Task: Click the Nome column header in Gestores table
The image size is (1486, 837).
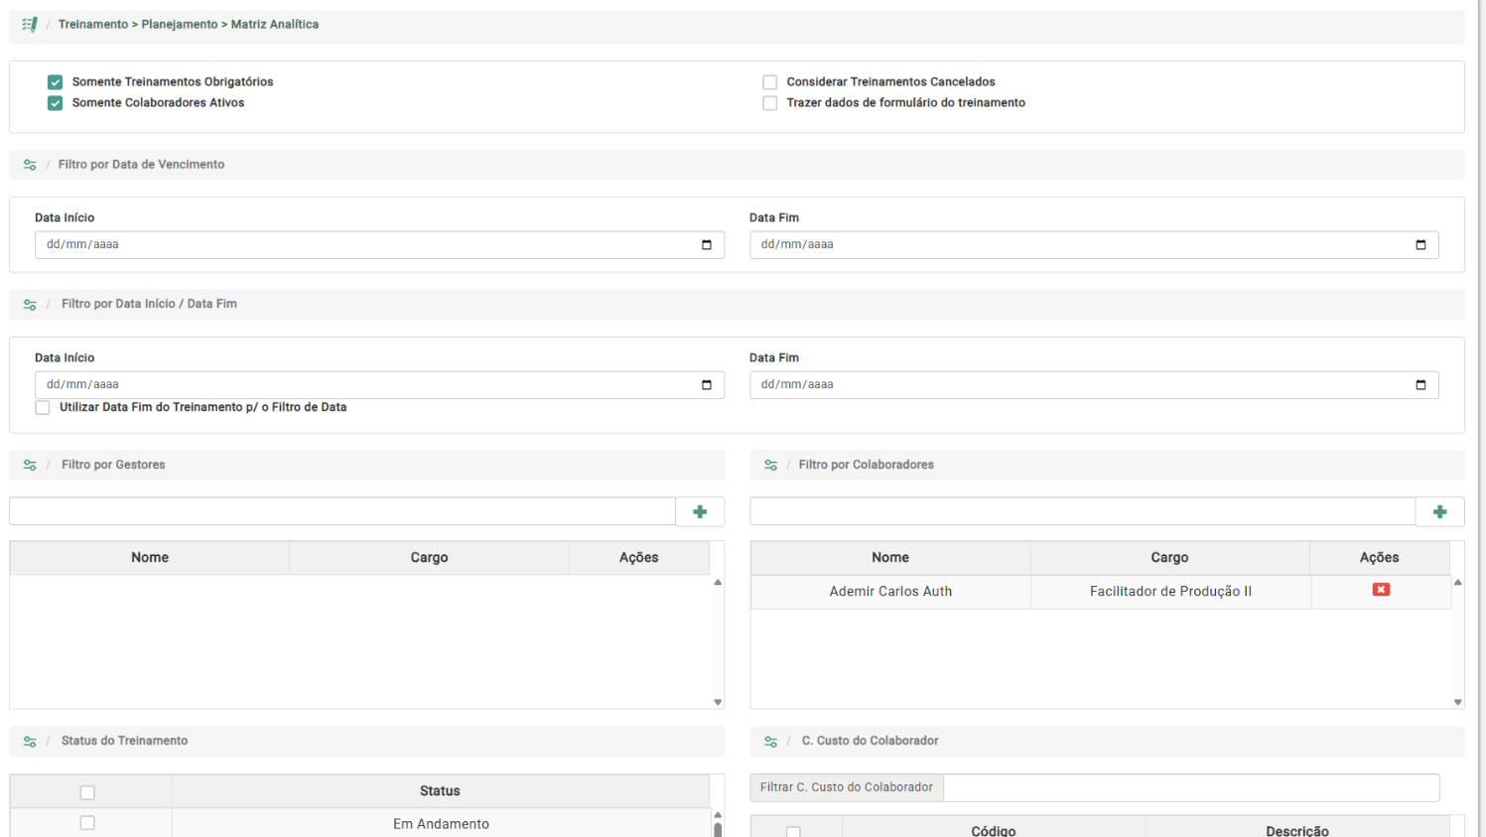Action: tap(150, 558)
